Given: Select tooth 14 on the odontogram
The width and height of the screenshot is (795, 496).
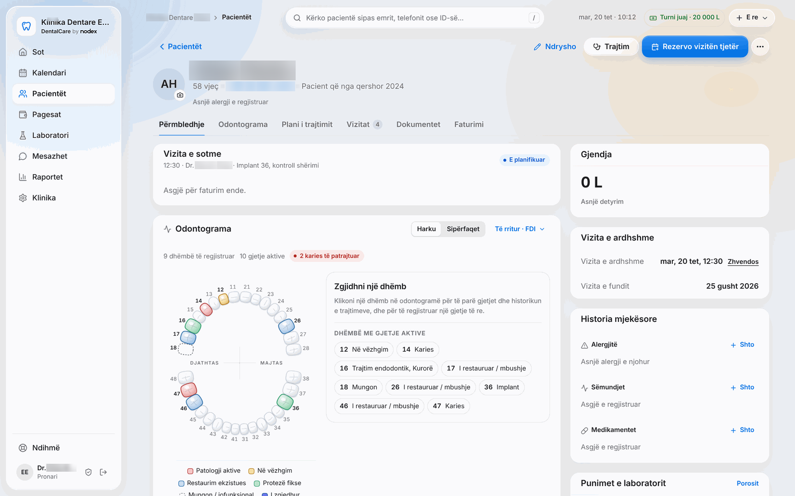Looking at the screenshot, I should [x=206, y=309].
